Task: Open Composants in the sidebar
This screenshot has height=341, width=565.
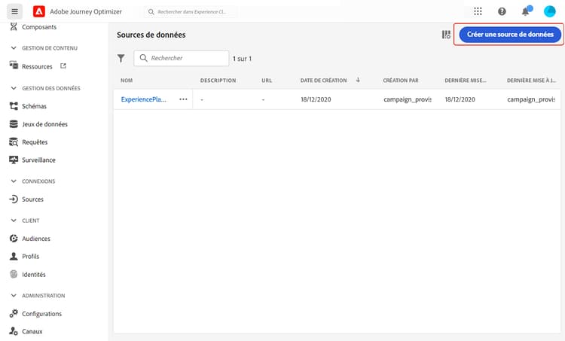Action: point(39,27)
